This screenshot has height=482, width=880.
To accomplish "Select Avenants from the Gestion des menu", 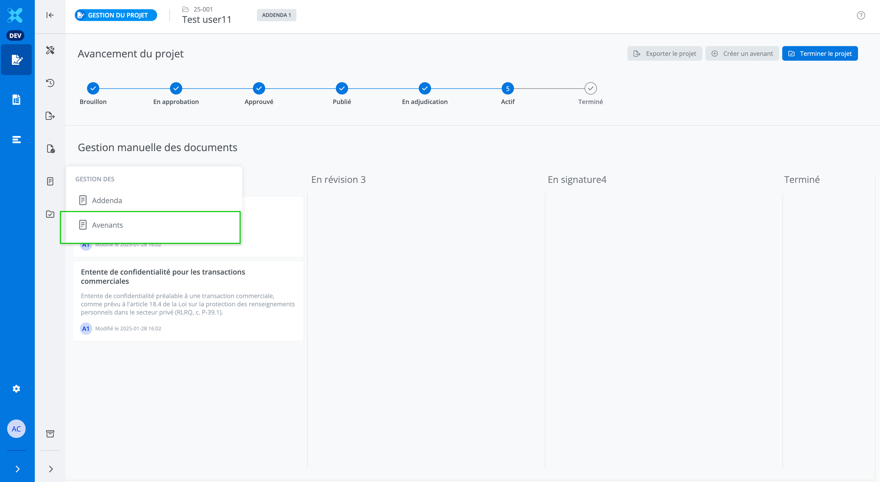I will (107, 225).
